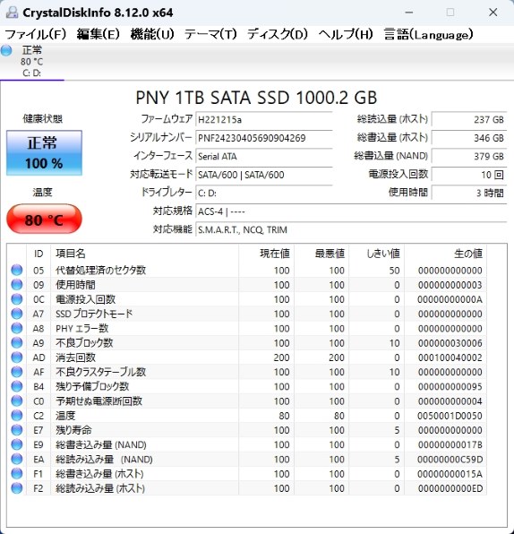Click the features field S.M.A.R.T., NCQ, TRIM
The width and height of the screenshot is (514, 534).
click(351, 230)
